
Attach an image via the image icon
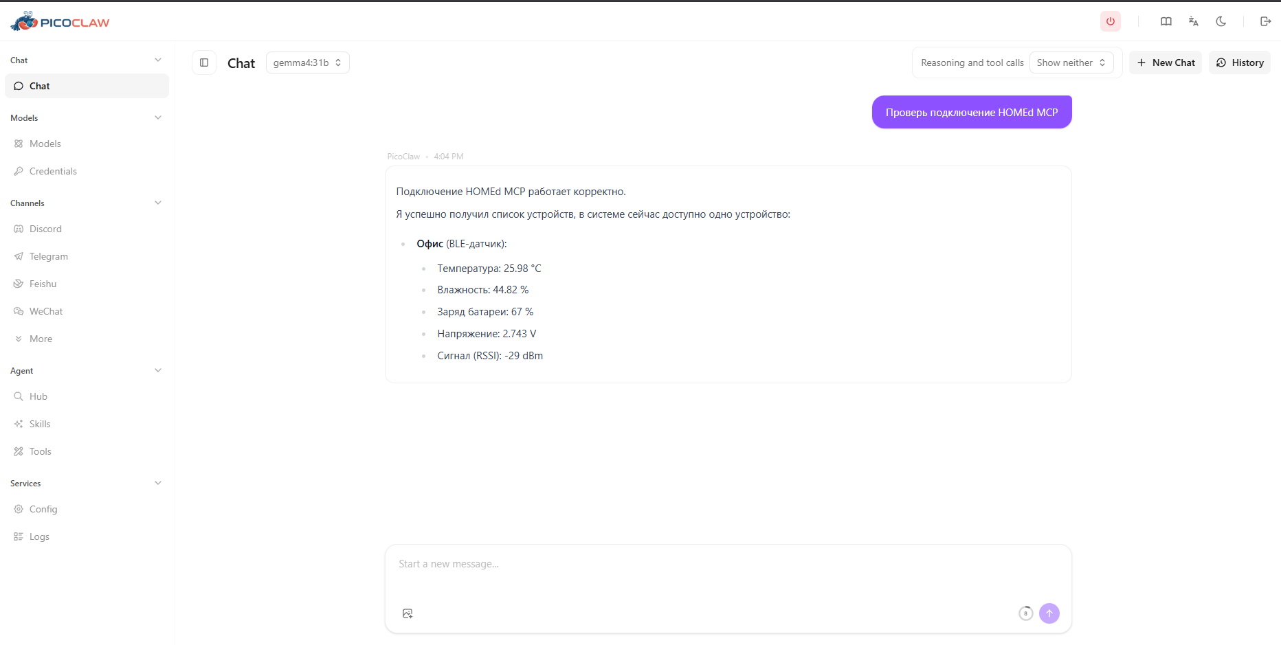click(408, 613)
